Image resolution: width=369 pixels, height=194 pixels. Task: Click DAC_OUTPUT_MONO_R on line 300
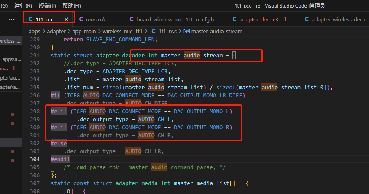[202, 127]
